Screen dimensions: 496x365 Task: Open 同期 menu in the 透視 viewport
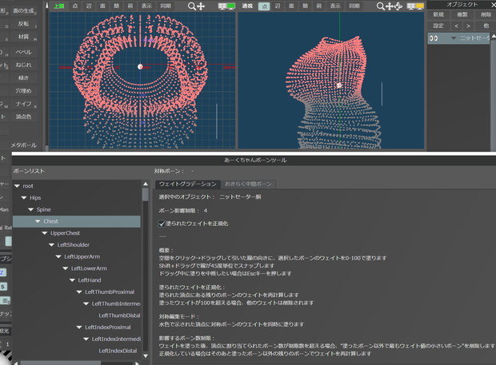354,6
